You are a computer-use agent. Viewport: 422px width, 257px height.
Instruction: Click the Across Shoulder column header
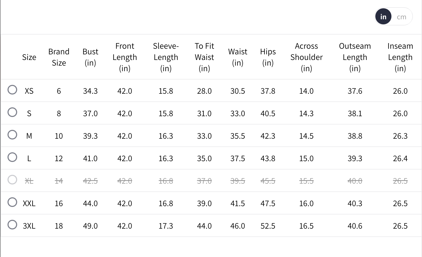click(x=306, y=57)
